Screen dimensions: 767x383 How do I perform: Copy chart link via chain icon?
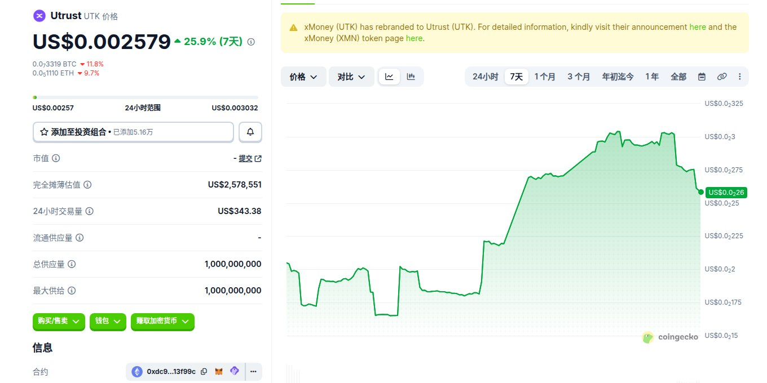coord(721,77)
